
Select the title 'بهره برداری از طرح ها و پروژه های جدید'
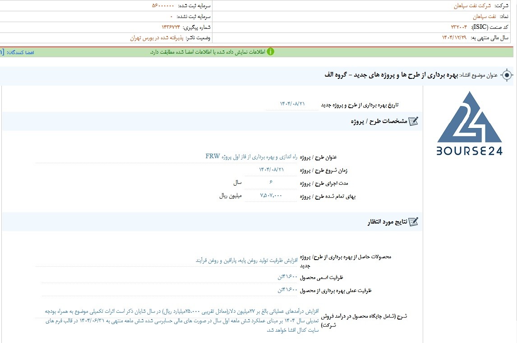pyautogui.click(x=406, y=75)
